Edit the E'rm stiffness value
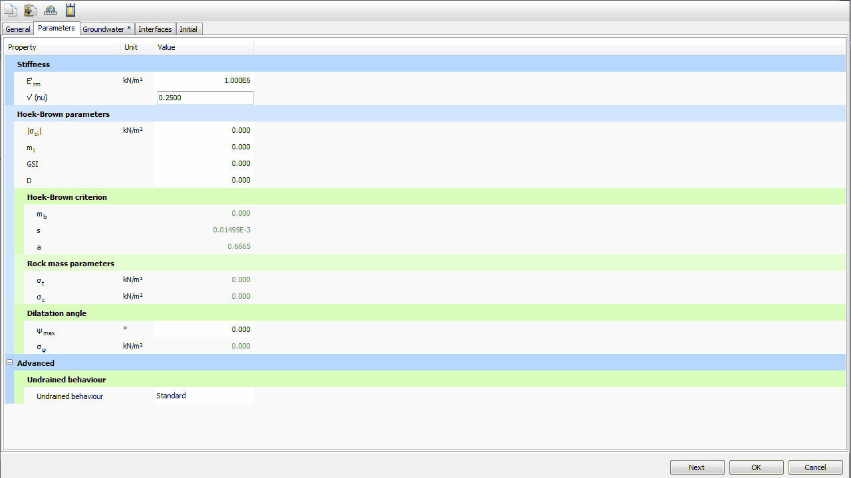The image size is (851, 478). tap(203, 80)
